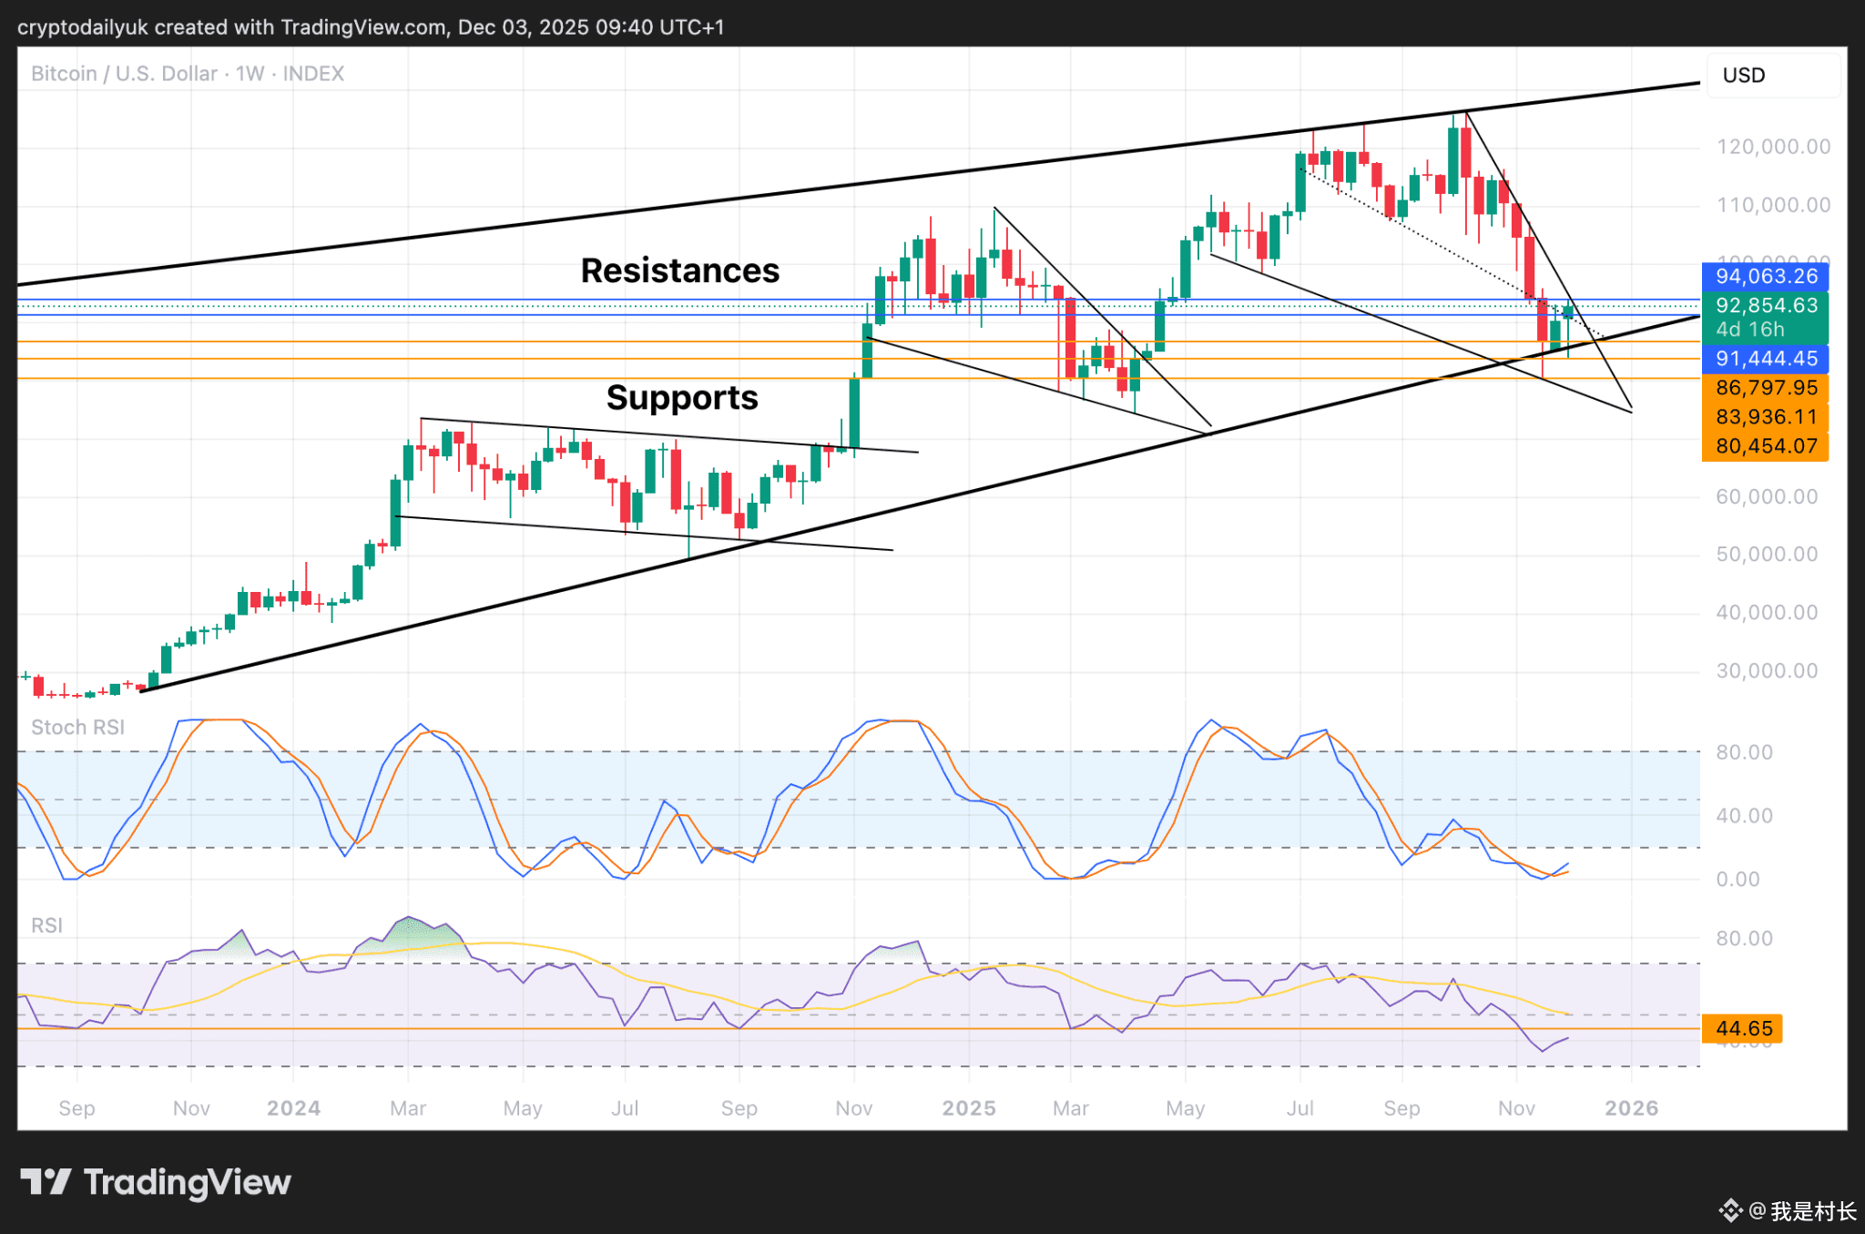
Task: Select the RSI indicator label
Action: click(46, 925)
